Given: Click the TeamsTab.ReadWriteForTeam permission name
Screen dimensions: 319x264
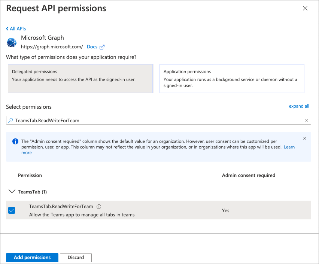Looking at the screenshot, I should point(61,207).
